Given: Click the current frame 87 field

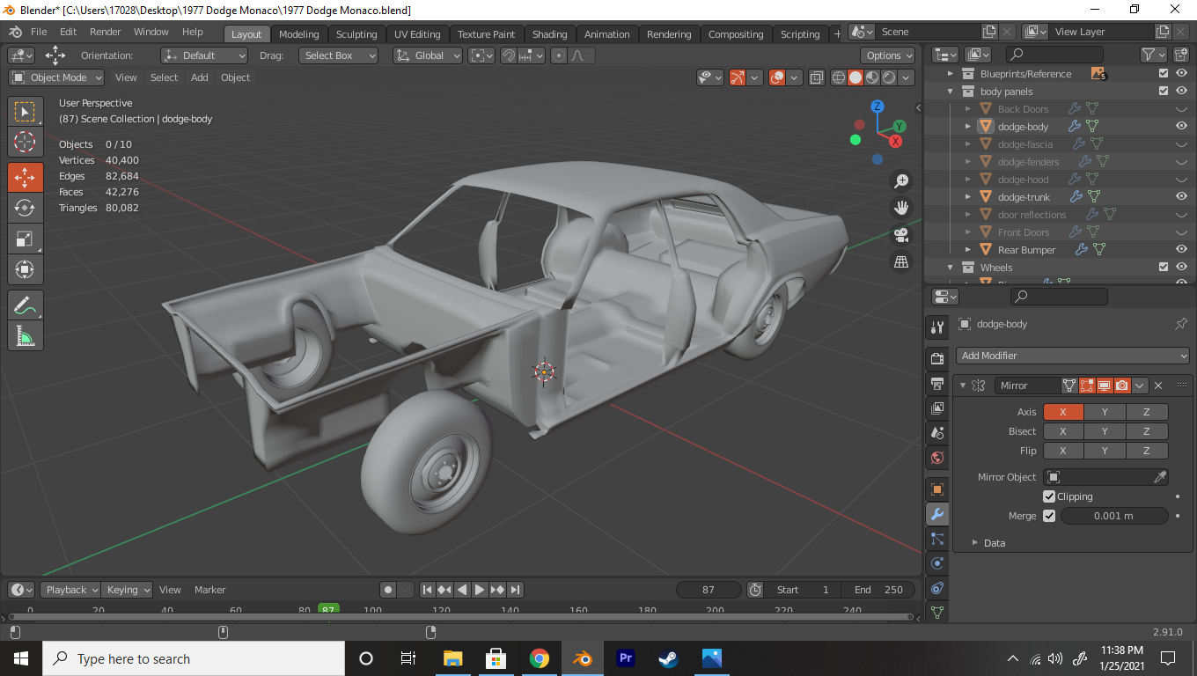Looking at the screenshot, I should click(x=709, y=590).
